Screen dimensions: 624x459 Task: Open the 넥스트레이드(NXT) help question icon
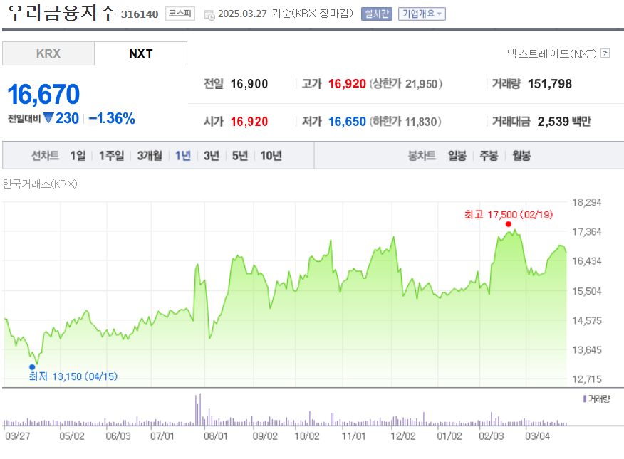[605, 53]
